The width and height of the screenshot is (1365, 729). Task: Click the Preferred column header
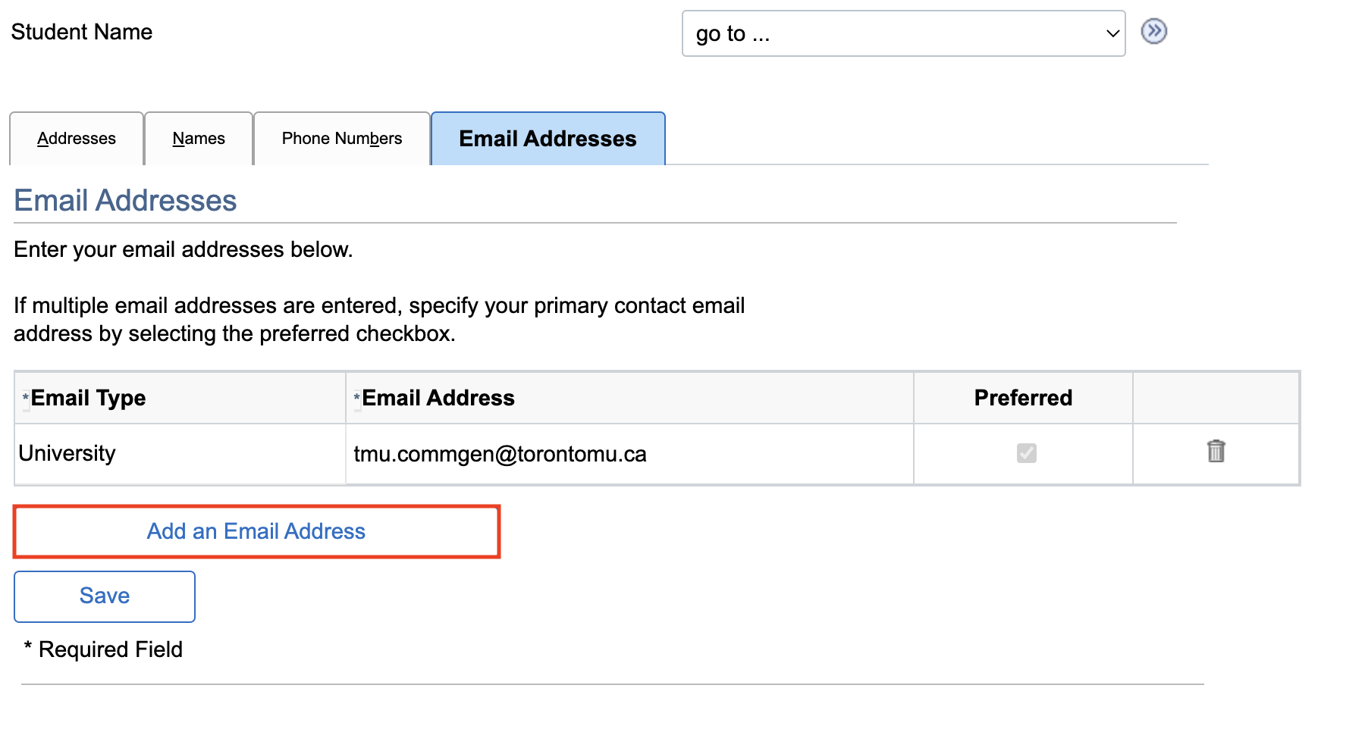point(1022,398)
